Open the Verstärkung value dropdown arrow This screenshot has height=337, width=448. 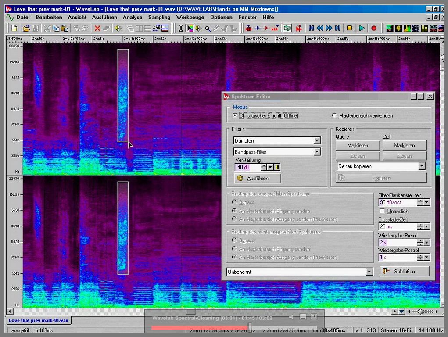[270, 167]
